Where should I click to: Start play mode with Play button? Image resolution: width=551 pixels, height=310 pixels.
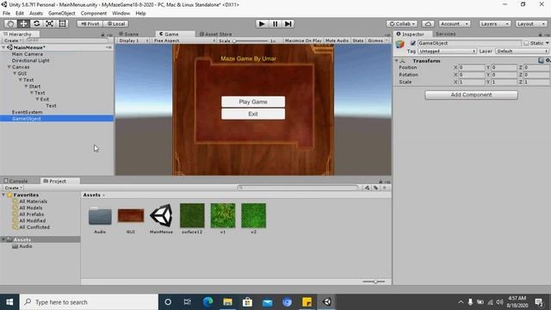[x=262, y=23]
